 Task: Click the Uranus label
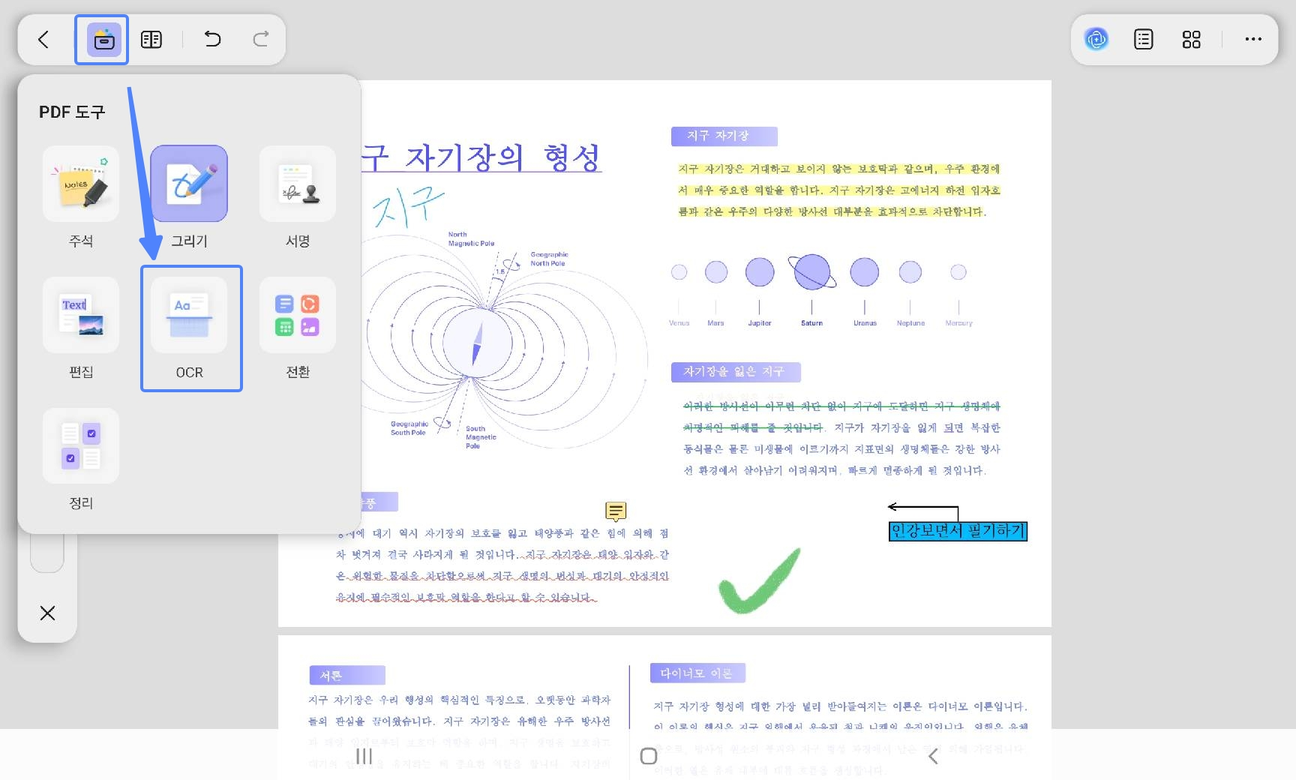click(865, 323)
